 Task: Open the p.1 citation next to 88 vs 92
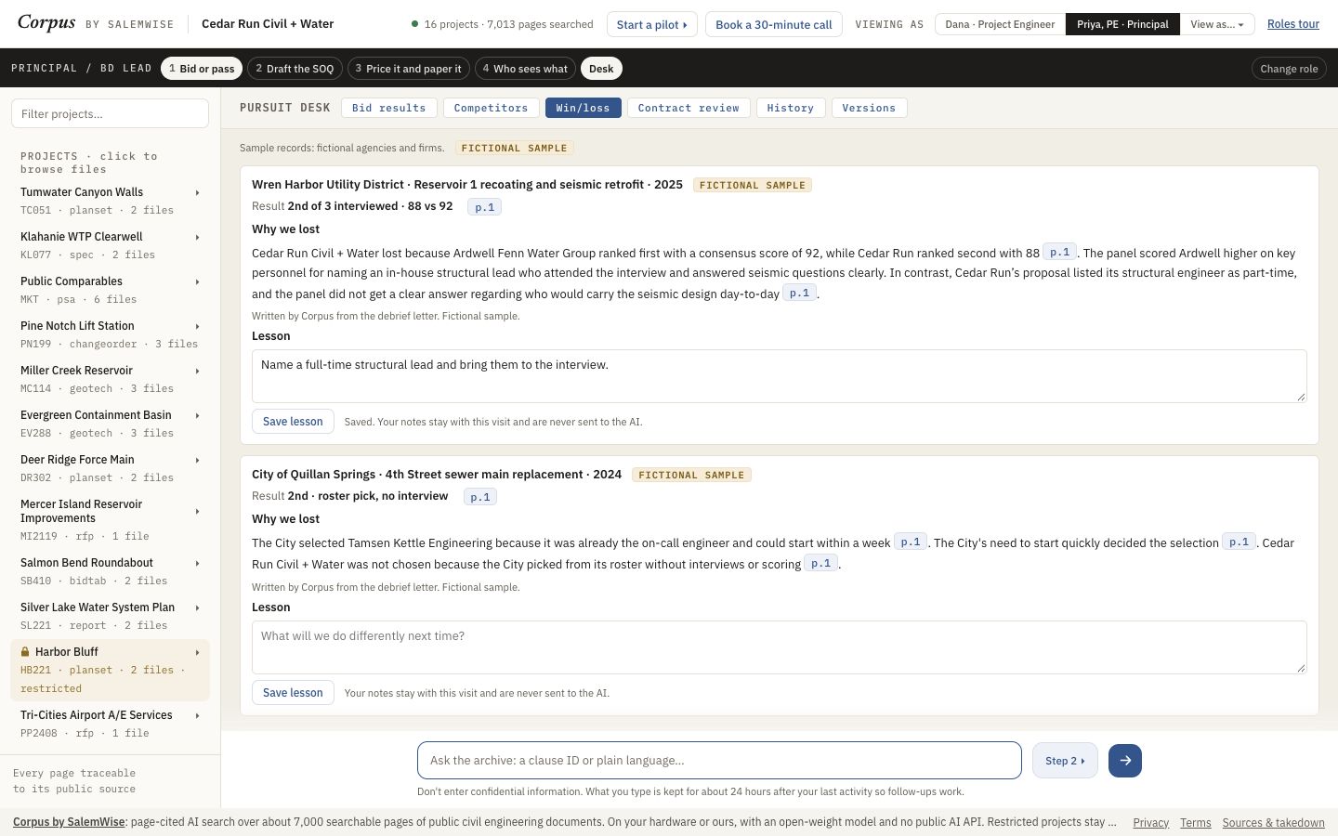coord(484,207)
